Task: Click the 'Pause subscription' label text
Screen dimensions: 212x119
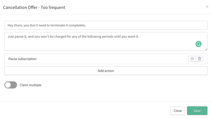Action: click(22, 59)
